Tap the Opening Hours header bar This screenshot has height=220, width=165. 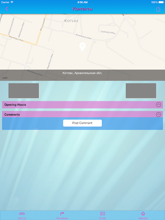82,105
